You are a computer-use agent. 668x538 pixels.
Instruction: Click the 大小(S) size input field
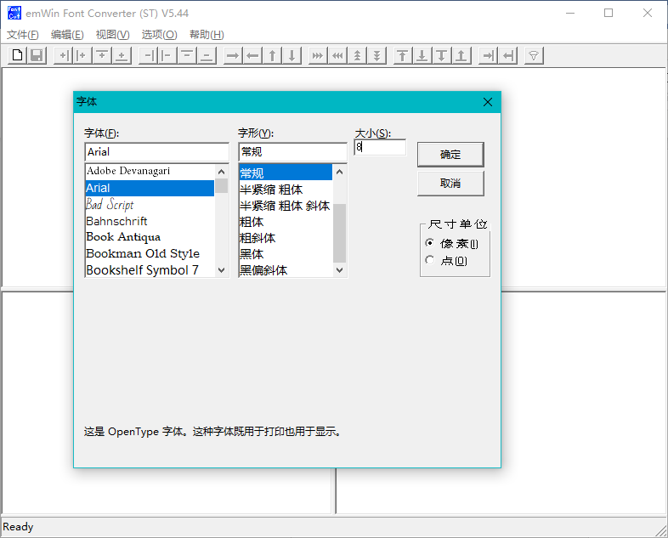380,147
